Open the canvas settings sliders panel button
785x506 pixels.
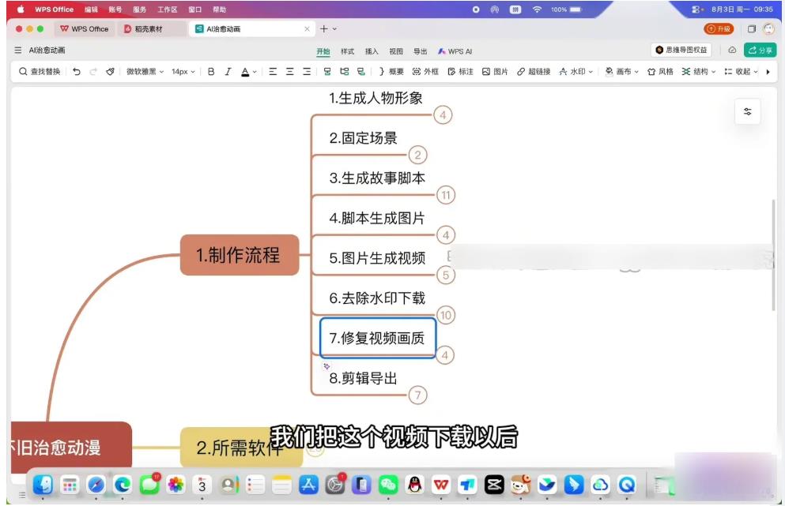coord(748,111)
